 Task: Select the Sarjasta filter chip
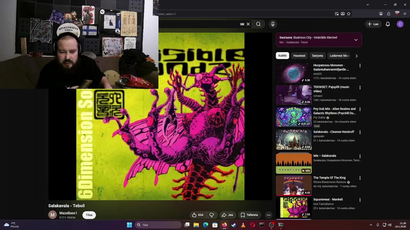point(317,56)
